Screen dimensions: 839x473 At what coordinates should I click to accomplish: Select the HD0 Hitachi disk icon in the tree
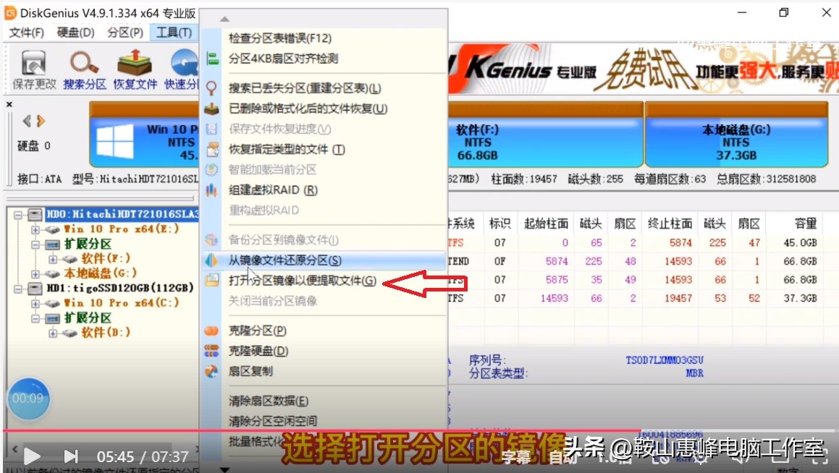pyautogui.click(x=35, y=214)
